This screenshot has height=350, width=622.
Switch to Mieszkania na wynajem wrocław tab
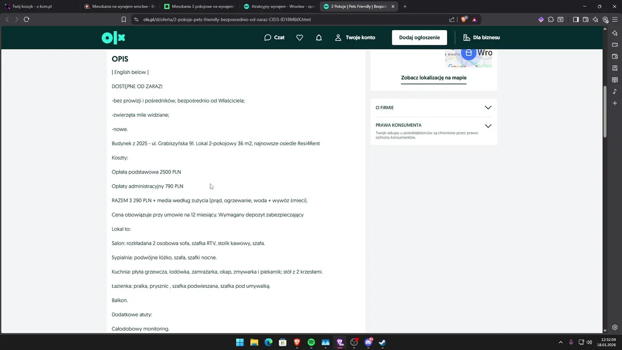[x=119, y=7]
